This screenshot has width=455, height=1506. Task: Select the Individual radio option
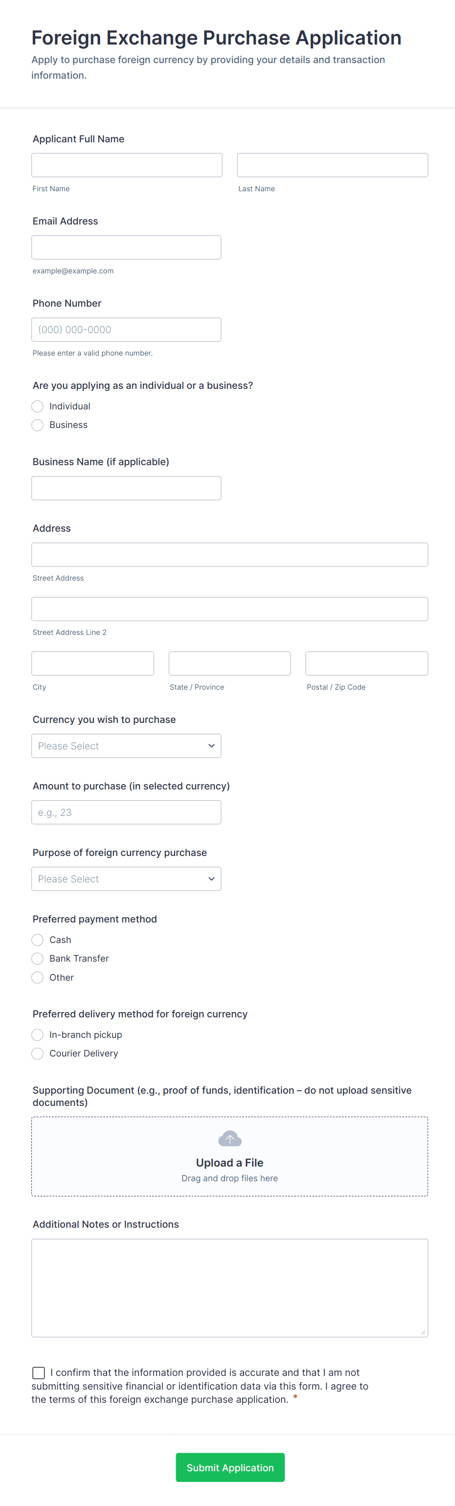(38, 406)
